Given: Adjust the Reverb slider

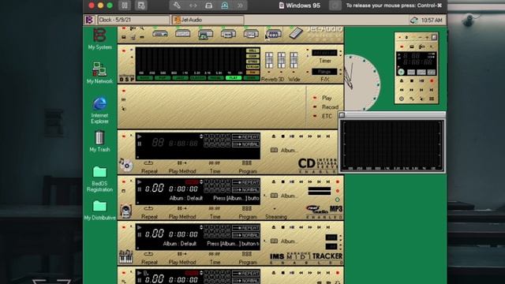Looking at the screenshot, I should 269,60.
